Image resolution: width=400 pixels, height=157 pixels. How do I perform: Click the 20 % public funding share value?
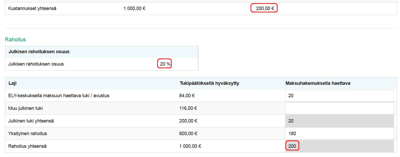coord(165,64)
